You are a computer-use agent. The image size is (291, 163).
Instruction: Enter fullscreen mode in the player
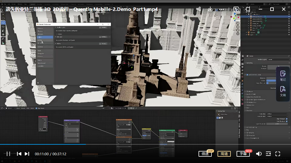click(x=278, y=154)
